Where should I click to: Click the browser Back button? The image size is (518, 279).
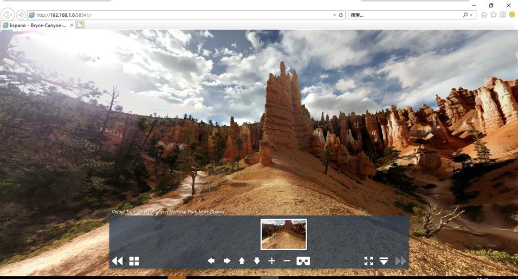tap(8, 15)
